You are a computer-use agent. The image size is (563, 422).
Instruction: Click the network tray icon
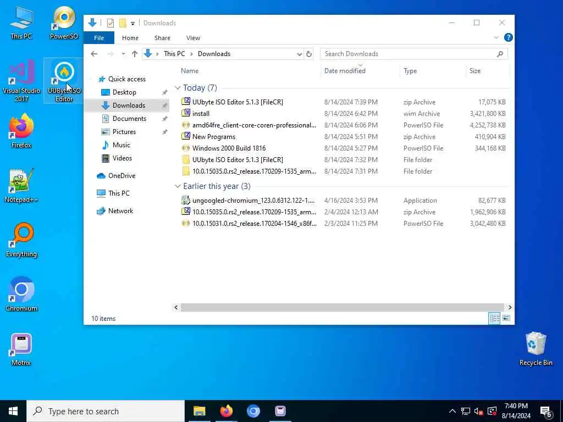465,411
